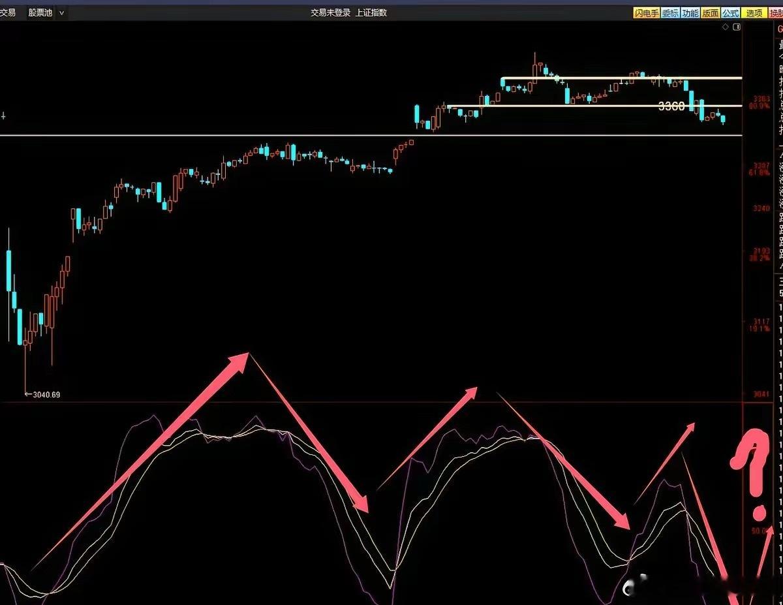The width and height of the screenshot is (783, 605).
Task: Open the 选项 options button
Action: (754, 13)
